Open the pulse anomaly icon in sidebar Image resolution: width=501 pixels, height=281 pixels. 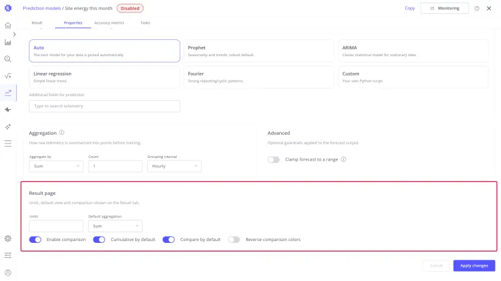[x=8, y=110]
